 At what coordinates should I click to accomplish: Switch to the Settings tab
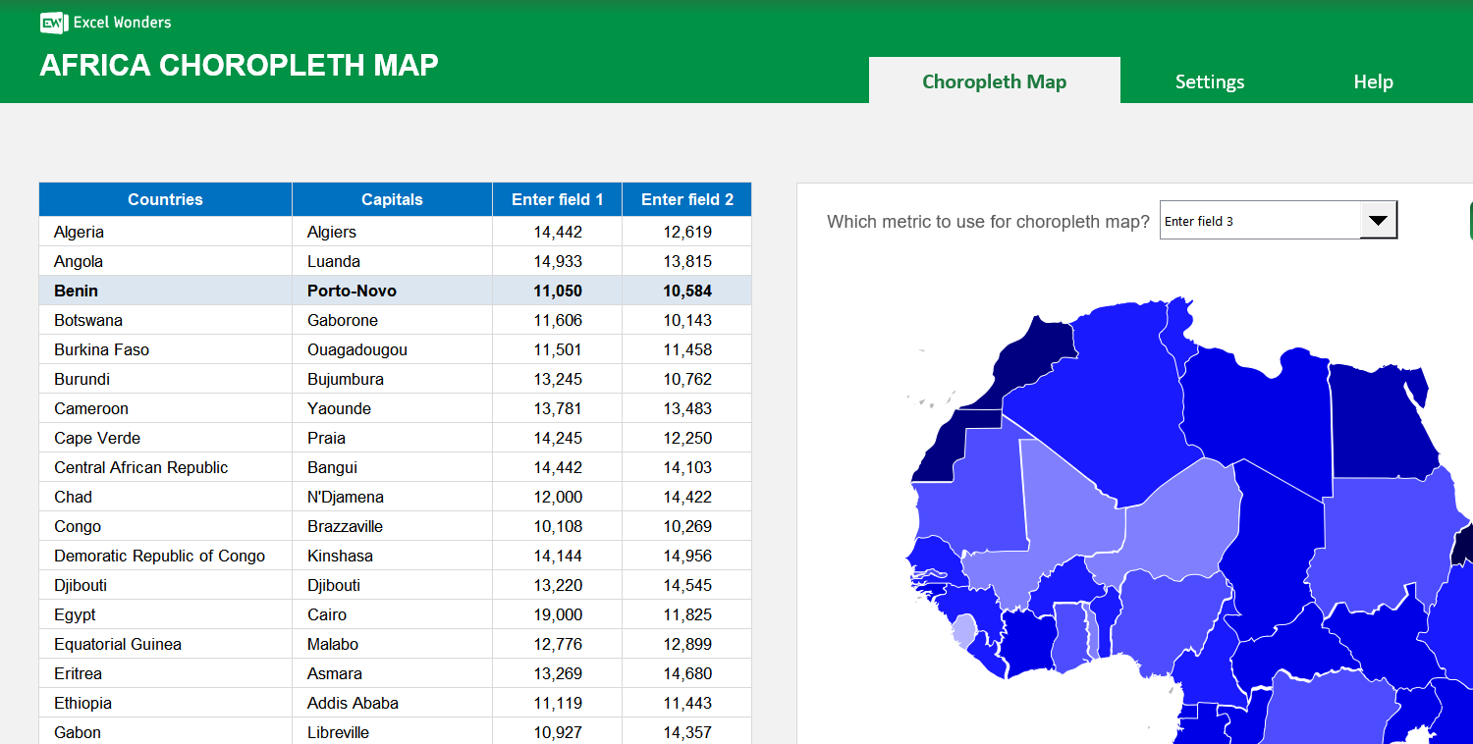pos(1209,81)
